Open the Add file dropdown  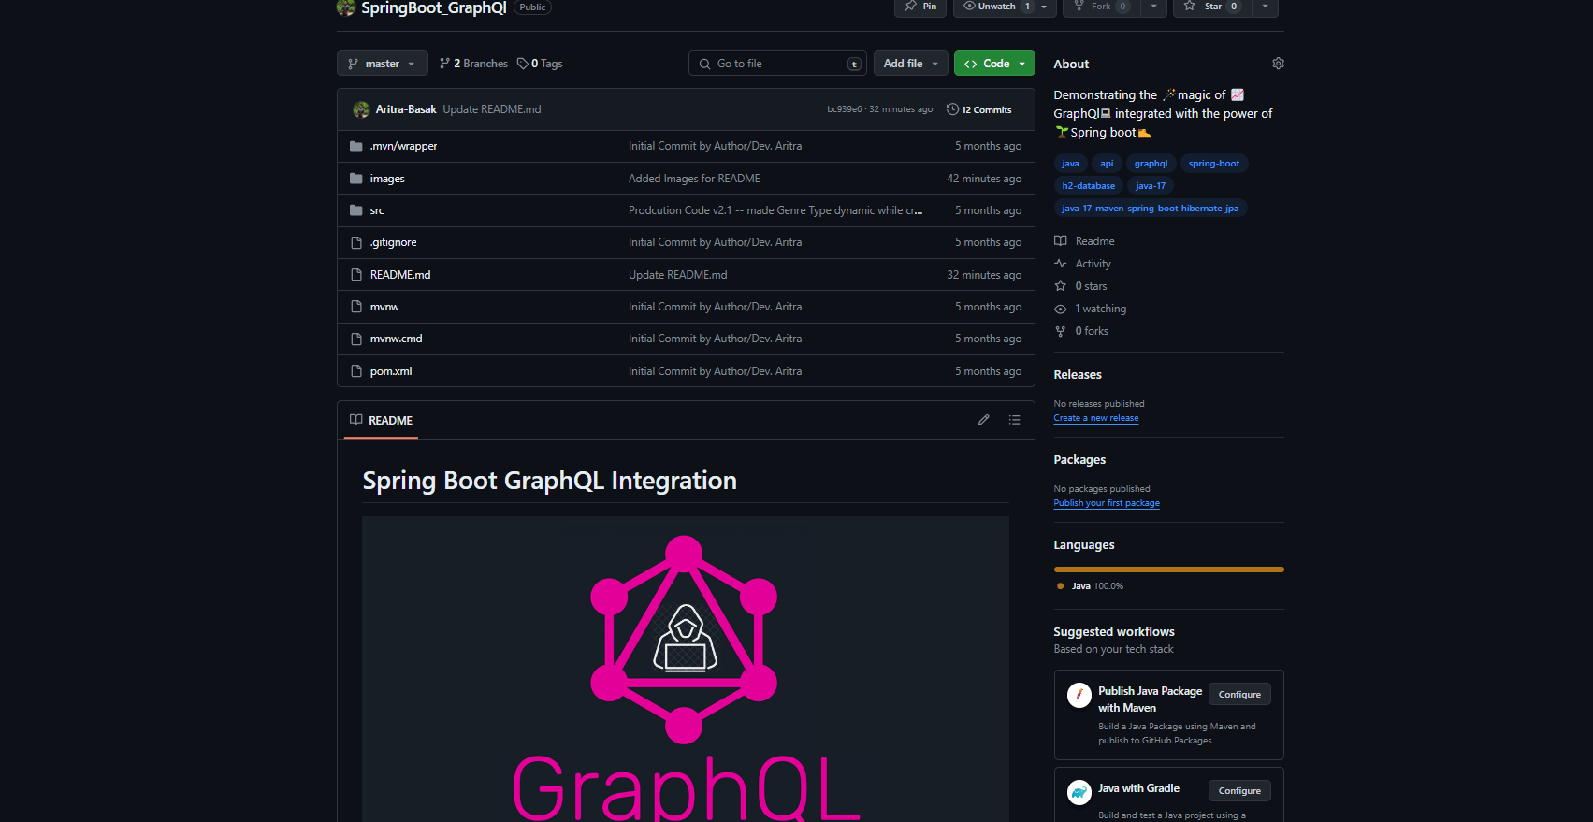coord(910,64)
